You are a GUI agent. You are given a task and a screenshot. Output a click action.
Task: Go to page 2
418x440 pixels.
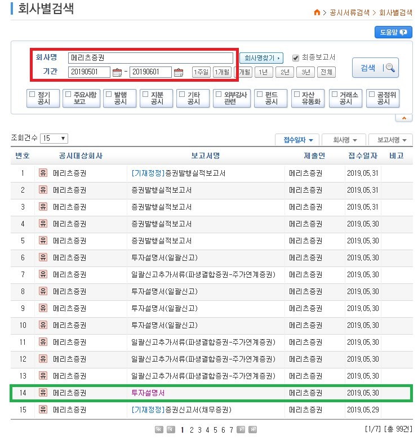[192, 430]
